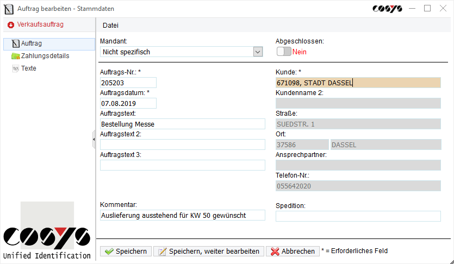Focus the Kunde field with STADT DASSEL
This screenshot has width=454, height=264.
[358, 83]
